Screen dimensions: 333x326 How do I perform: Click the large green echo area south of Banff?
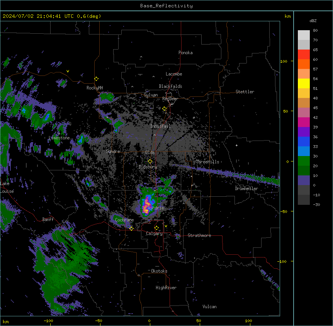64,270
